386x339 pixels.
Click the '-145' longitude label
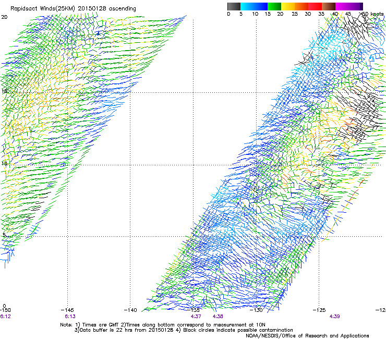(x=67, y=310)
